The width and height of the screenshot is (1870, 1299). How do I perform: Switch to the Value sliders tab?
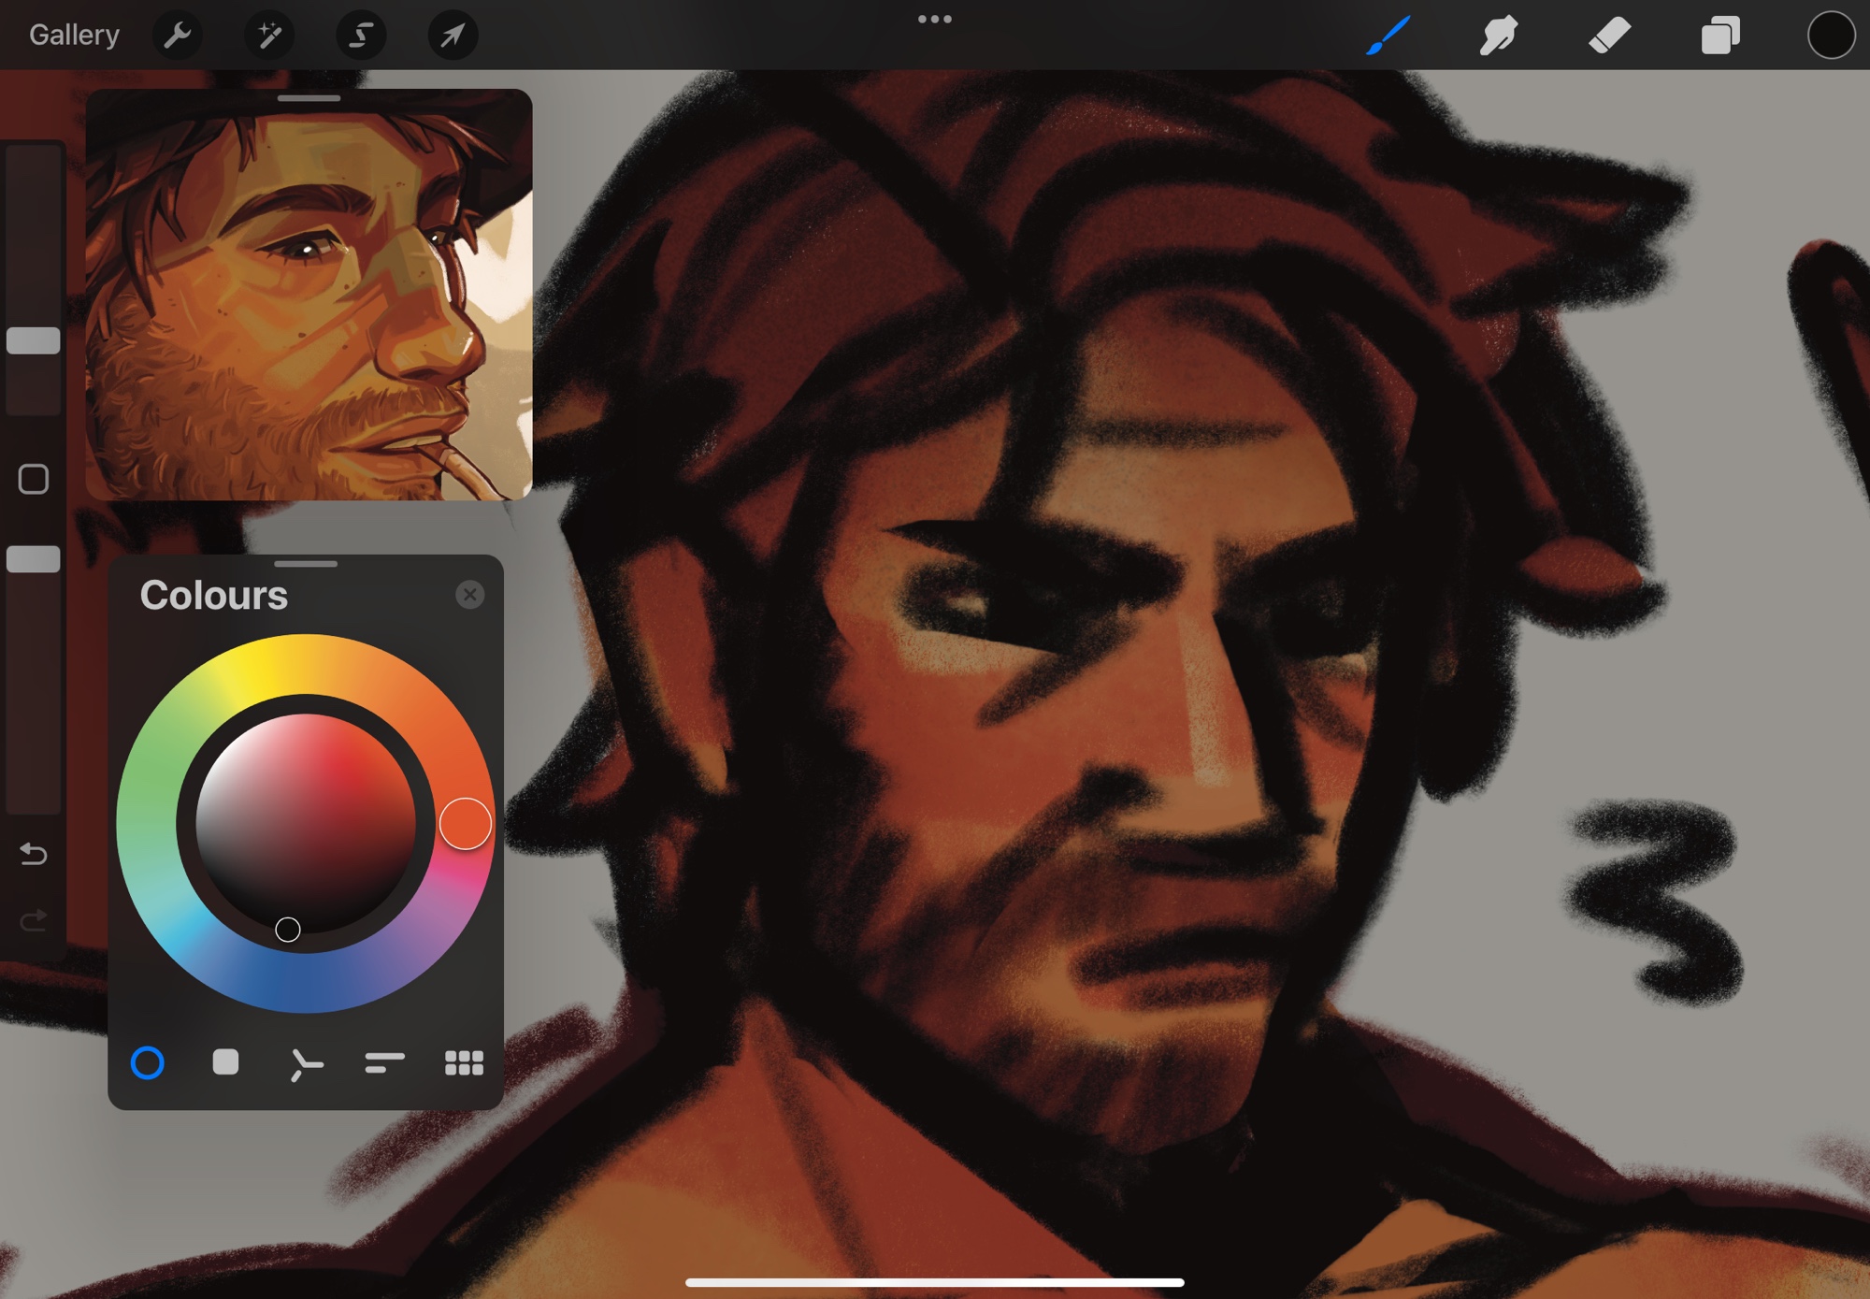coord(384,1062)
